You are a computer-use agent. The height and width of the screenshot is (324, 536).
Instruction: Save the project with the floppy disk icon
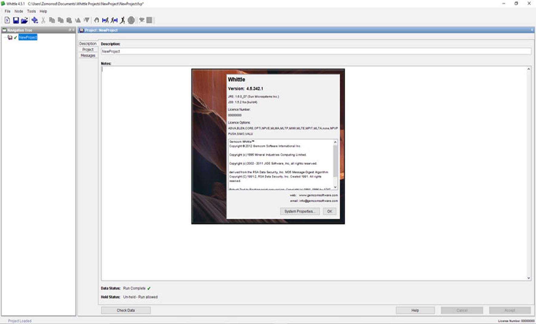point(16,20)
